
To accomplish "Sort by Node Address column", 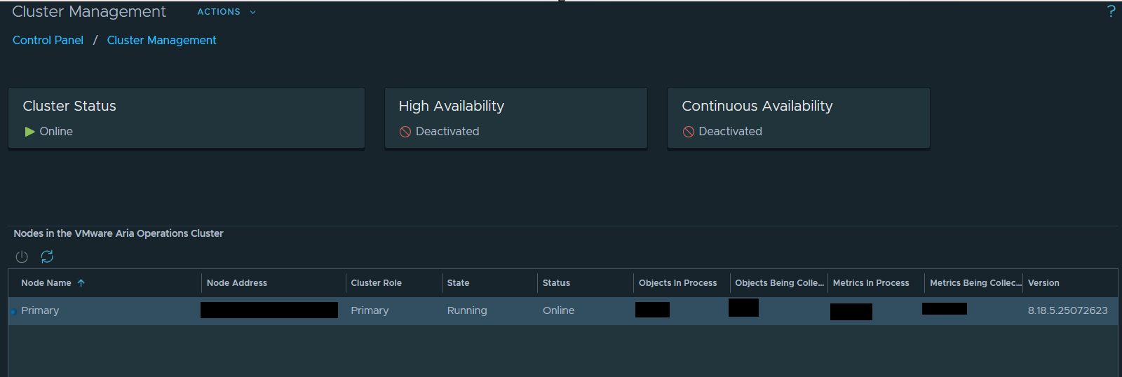I will click(237, 283).
